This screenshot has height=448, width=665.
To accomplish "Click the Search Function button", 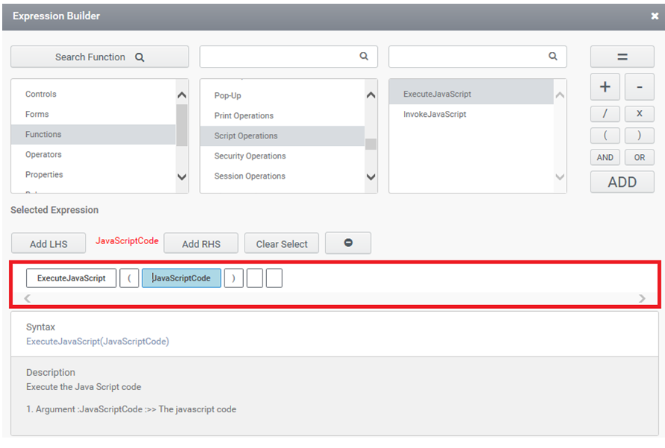I will pos(99,57).
